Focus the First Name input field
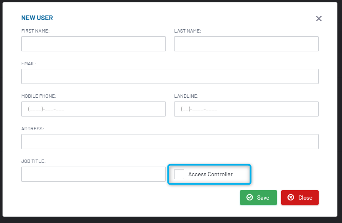This screenshot has width=342, height=223. [x=93, y=44]
